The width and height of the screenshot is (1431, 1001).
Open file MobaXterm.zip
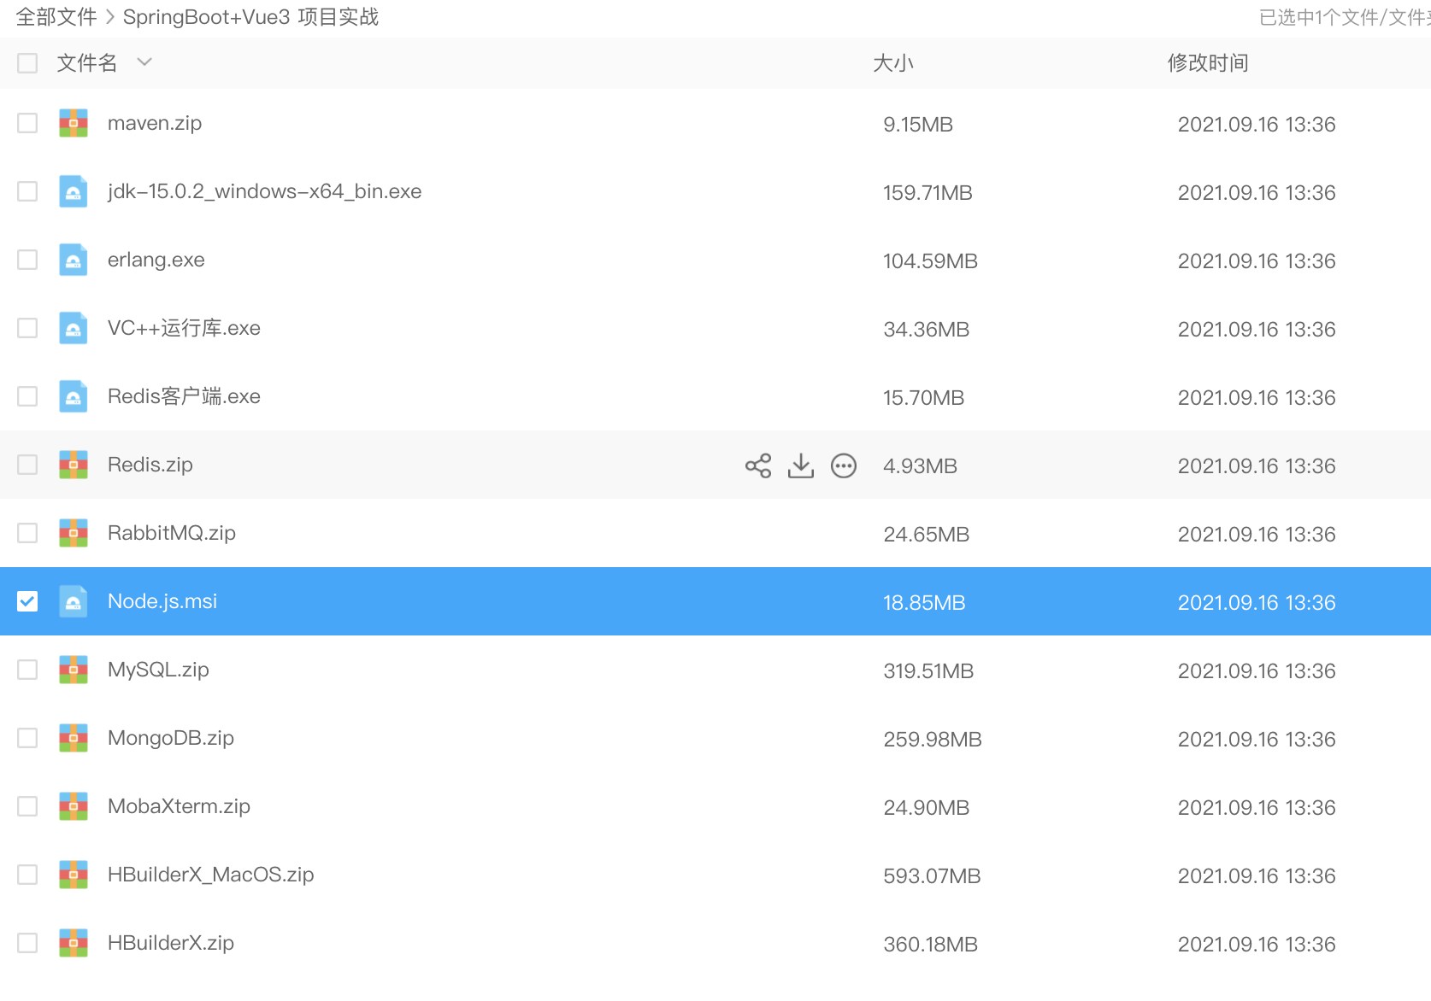[179, 806]
